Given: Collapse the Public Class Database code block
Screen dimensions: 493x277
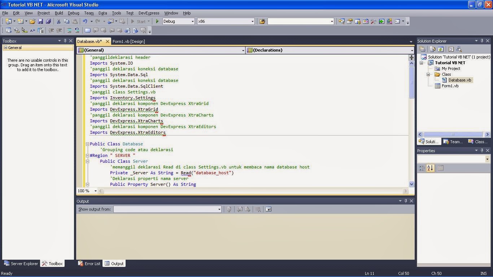Looking at the screenshot, I should click(x=87, y=144).
